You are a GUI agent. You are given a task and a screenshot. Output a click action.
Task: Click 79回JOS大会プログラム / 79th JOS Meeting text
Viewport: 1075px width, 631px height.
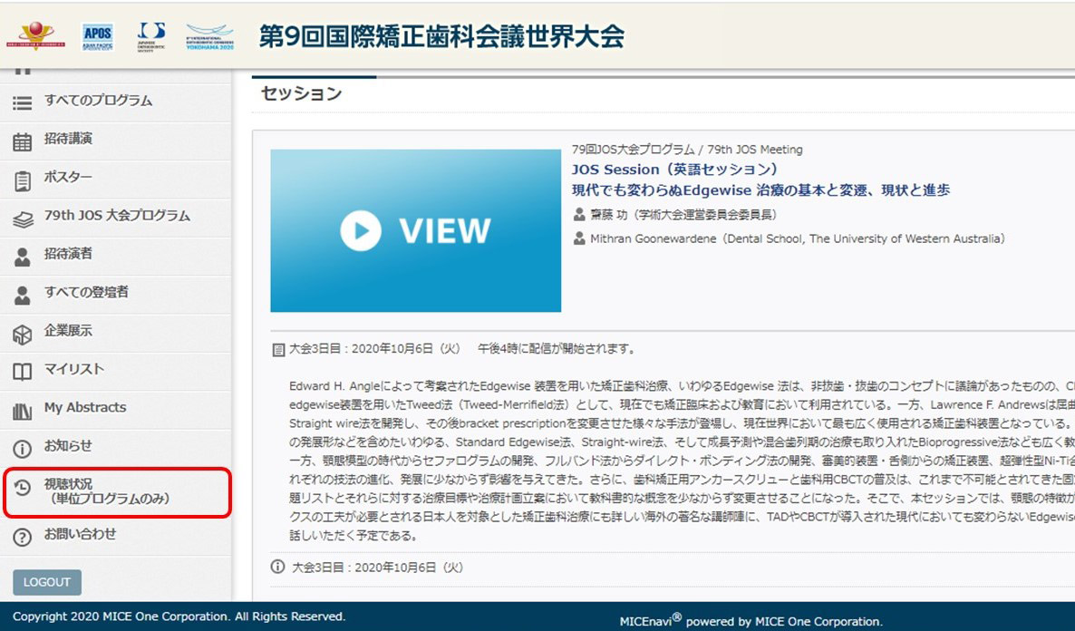[x=687, y=150]
